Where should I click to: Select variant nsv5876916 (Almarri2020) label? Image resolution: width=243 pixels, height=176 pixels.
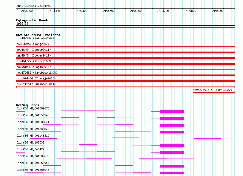pyautogui.click(x=212, y=90)
